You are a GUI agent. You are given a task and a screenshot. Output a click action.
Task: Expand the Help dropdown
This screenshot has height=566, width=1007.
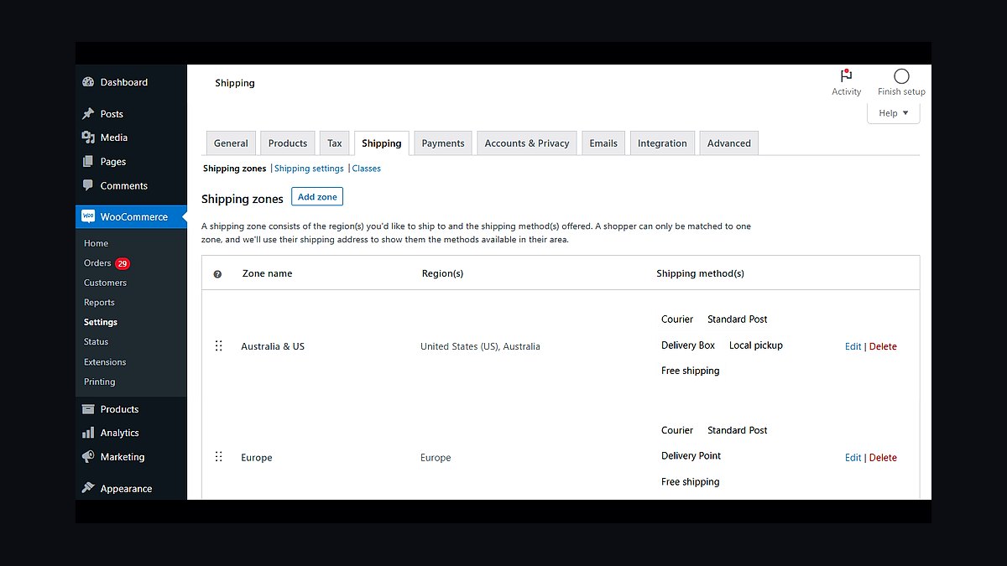coord(894,113)
